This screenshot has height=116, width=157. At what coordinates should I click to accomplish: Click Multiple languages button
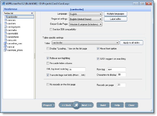[x=115, y=14]
